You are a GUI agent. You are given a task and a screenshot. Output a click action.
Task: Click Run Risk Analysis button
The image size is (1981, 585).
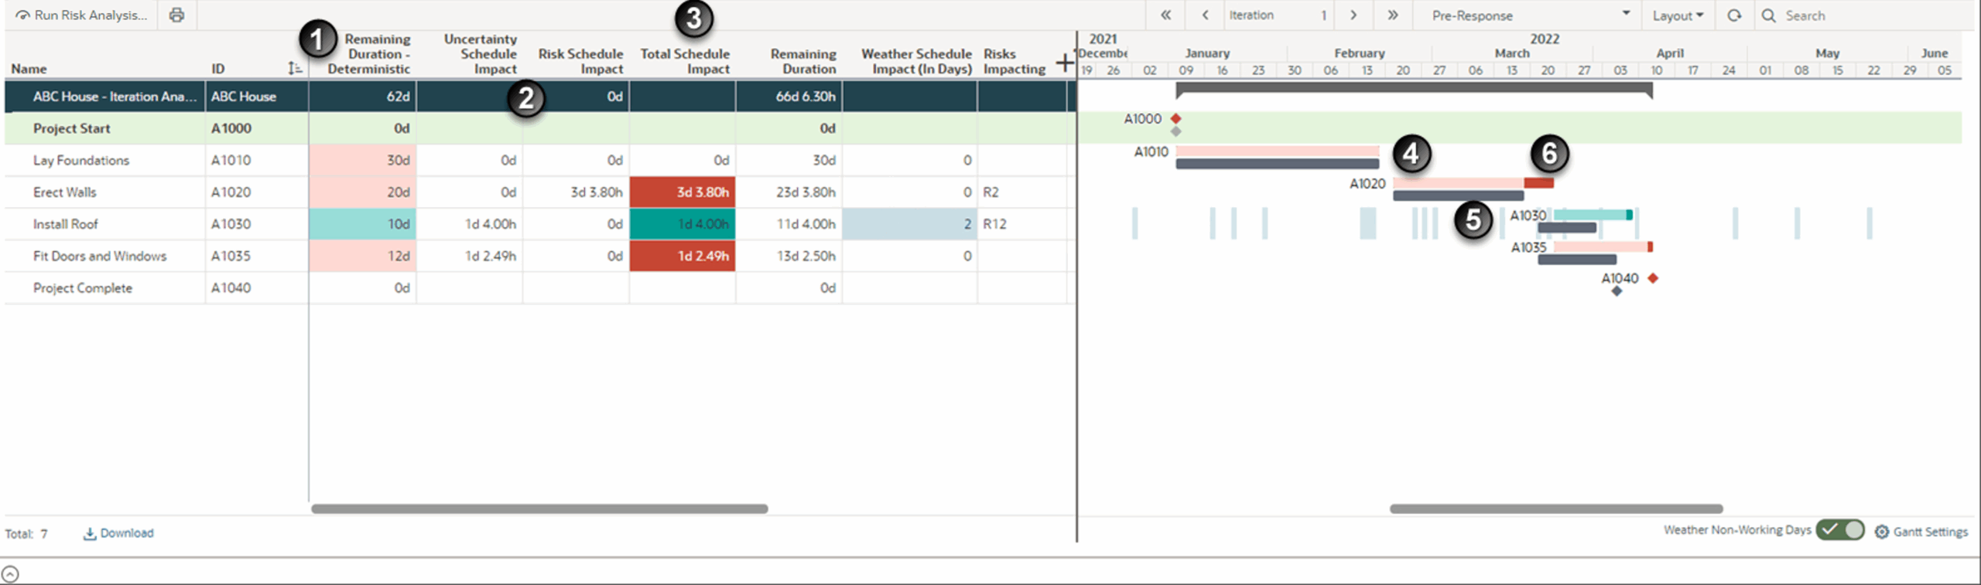coord(81,15)
